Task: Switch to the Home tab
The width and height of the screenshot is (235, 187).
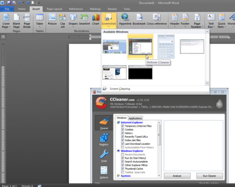Action: [22, 9]
